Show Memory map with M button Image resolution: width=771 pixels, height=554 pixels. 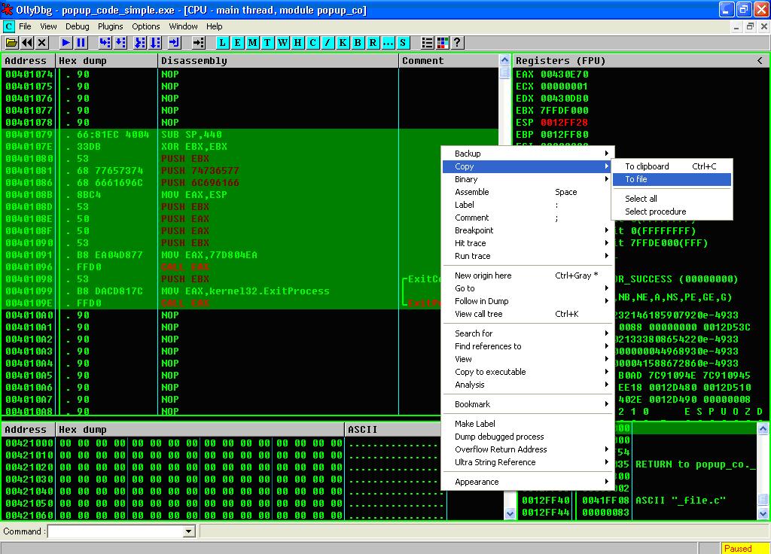pos(253,43)
